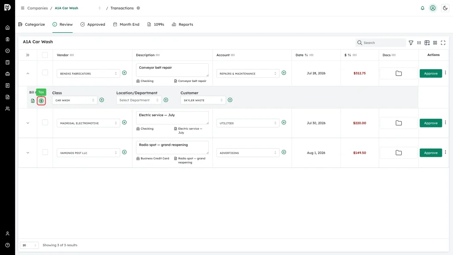Add new customer next to Skyler White
The width and height of the screenshot is (453, 255).
[x=230, y=100]
